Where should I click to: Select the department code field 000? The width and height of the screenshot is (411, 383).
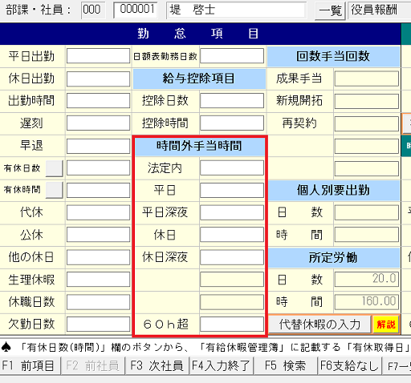[93, 10]
